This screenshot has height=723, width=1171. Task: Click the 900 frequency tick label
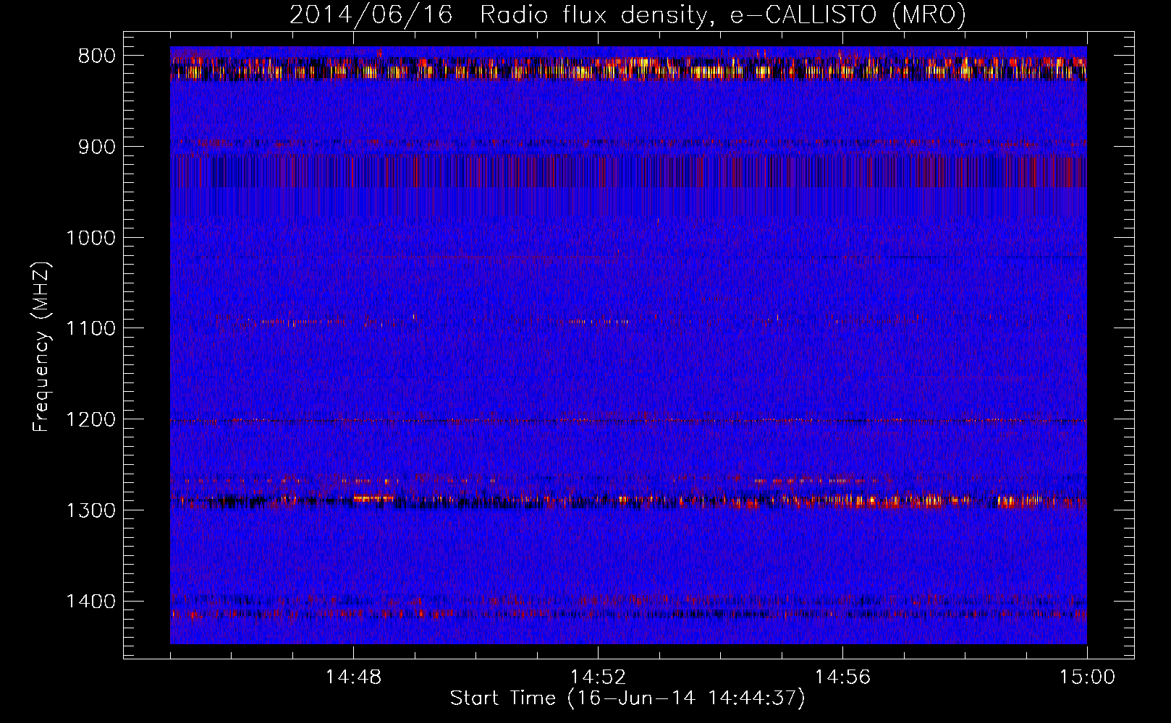(x=97, y=147)
